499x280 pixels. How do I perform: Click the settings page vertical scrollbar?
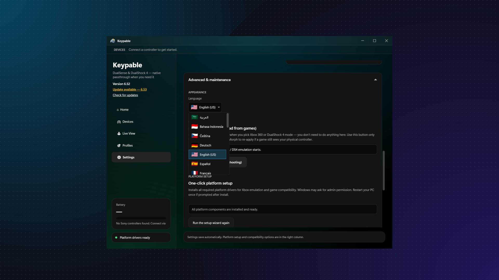click(384, 171)
